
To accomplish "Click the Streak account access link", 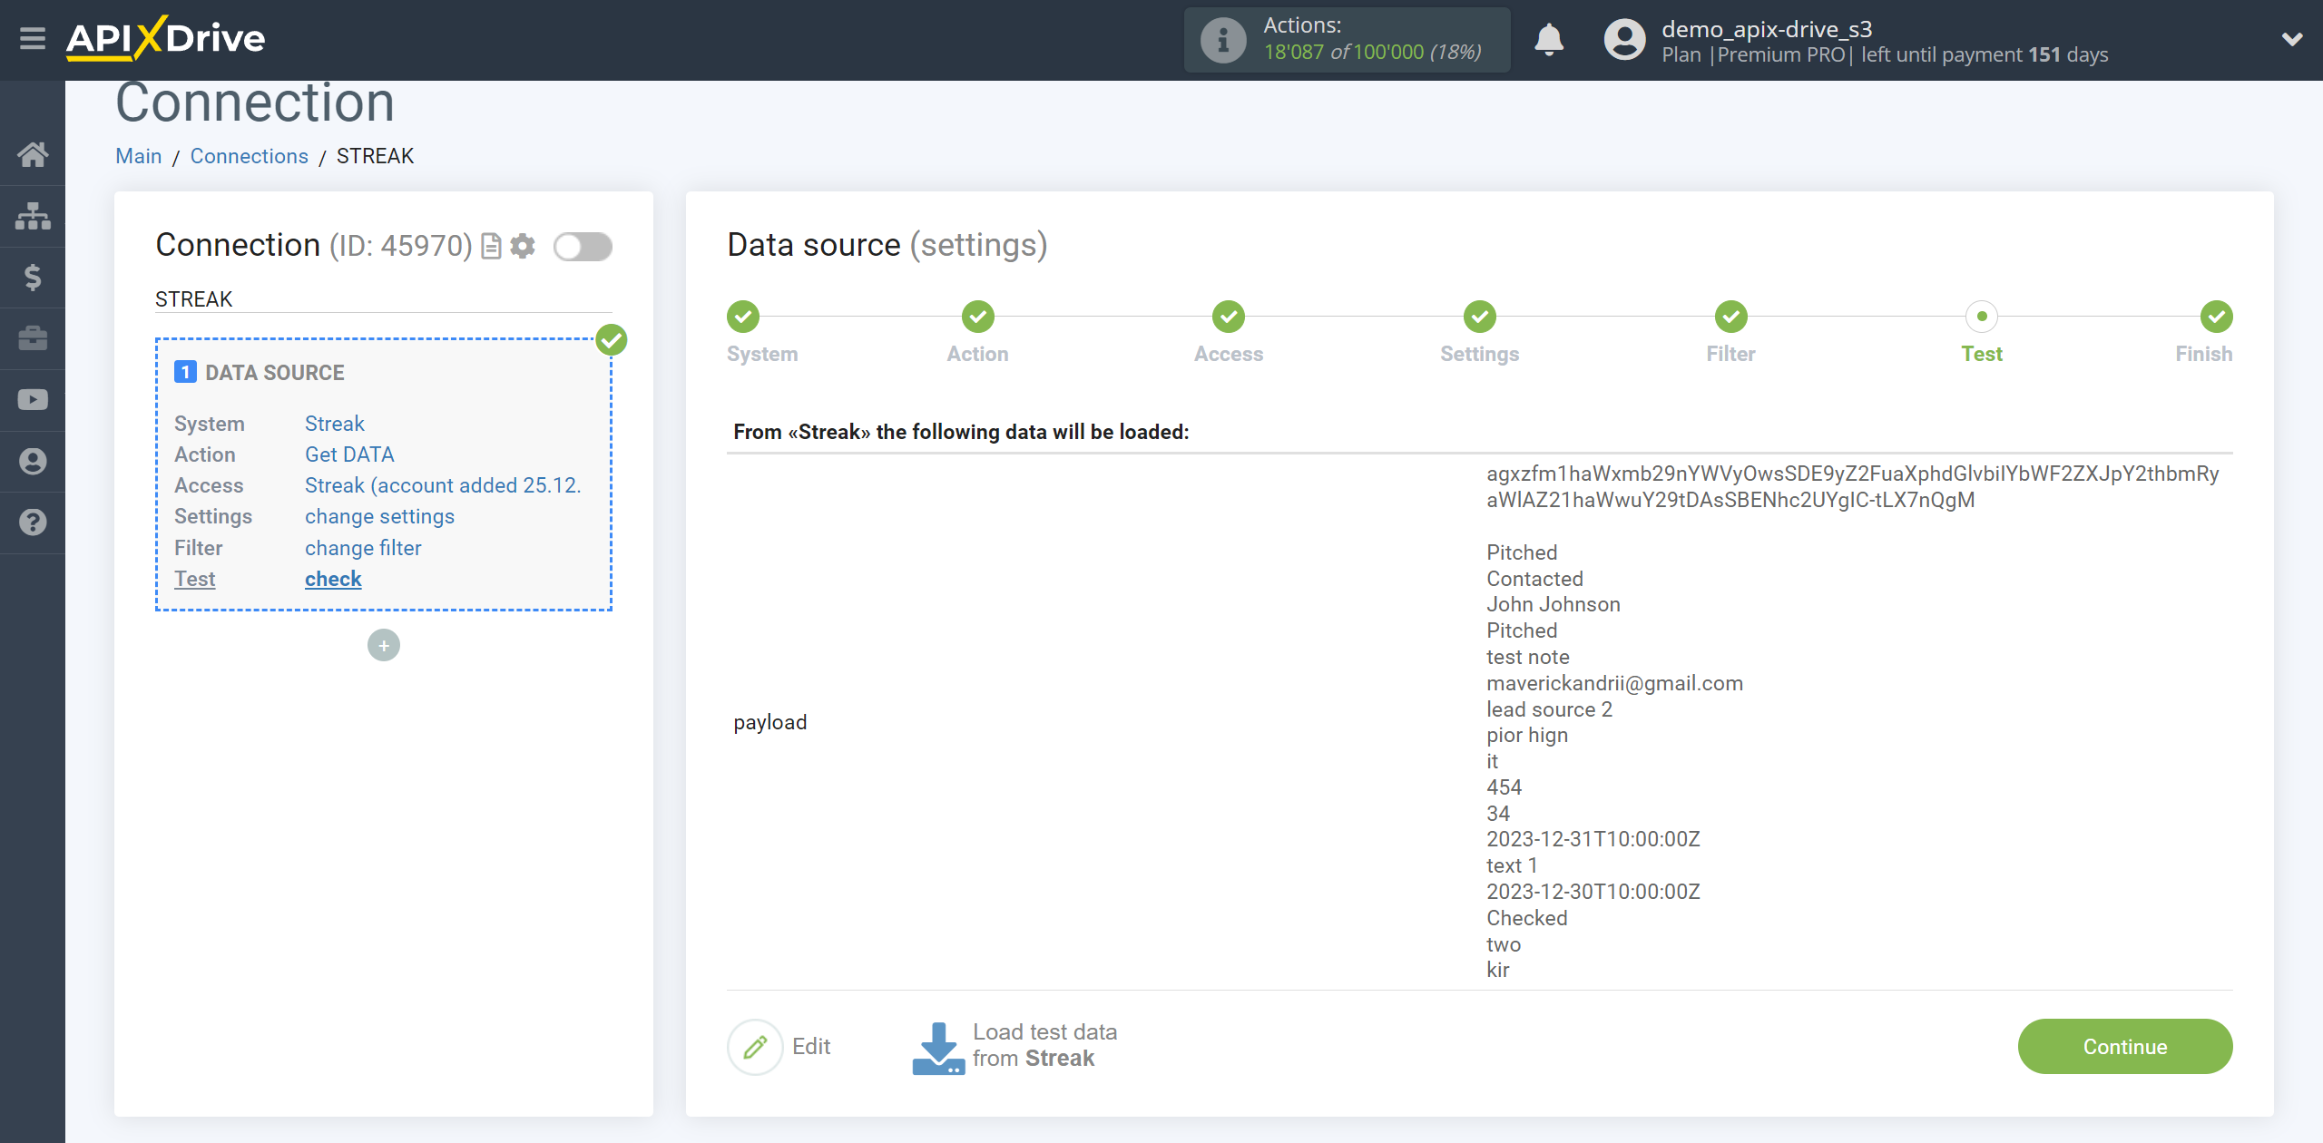I will click(x=443, y=485).
